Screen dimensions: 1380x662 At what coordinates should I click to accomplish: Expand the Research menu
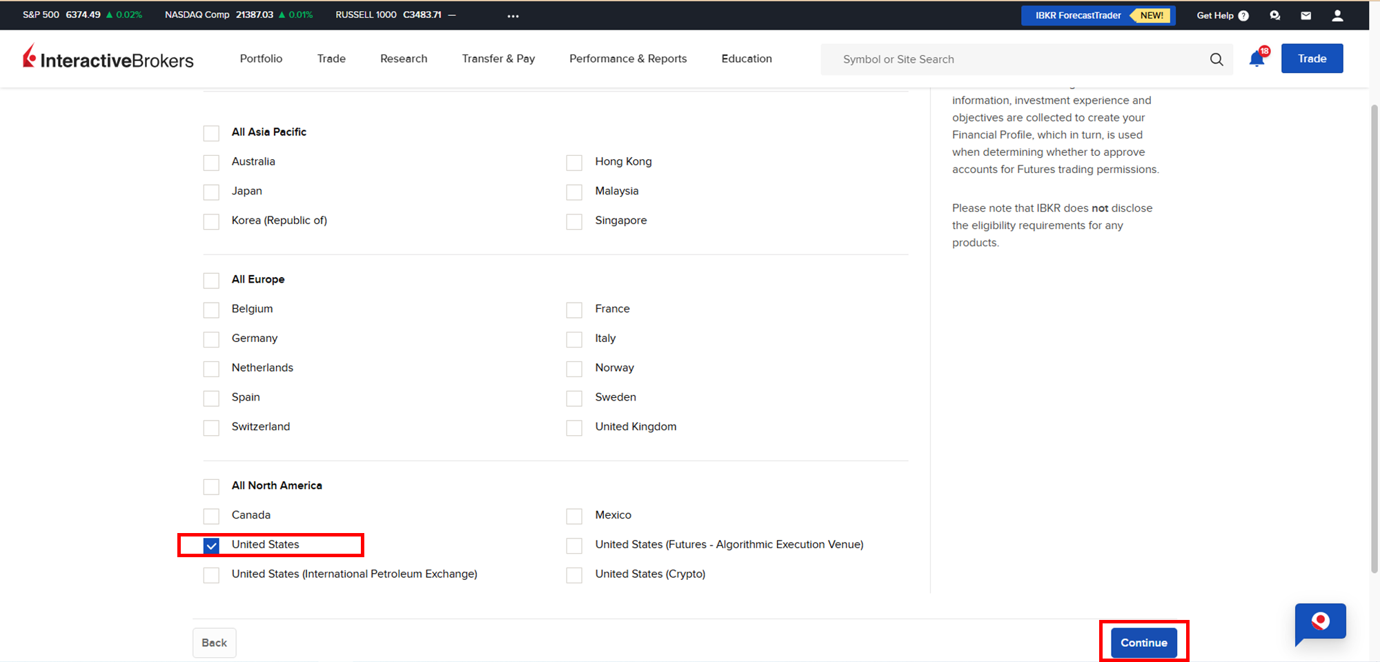click(404, 59)
